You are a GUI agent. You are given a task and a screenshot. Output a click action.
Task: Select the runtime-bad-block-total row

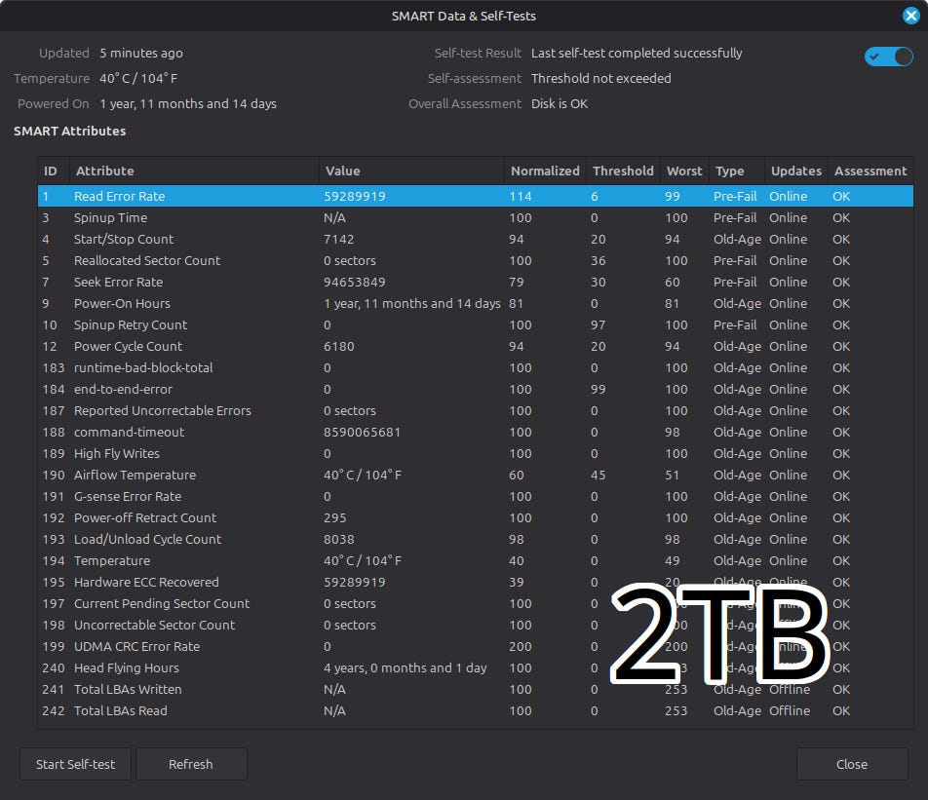point(476,367)
